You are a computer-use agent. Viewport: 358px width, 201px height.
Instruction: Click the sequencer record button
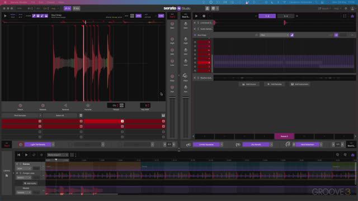tap(204, 16)
